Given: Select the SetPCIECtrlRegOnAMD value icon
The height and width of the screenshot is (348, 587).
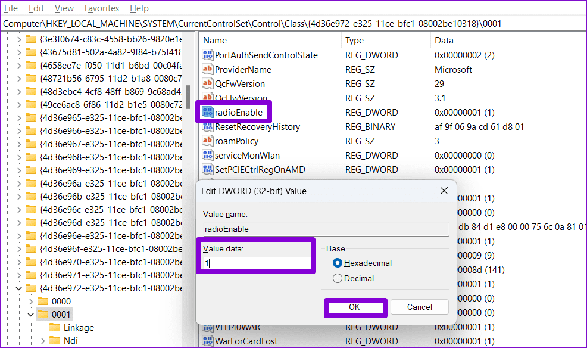Looking at the screenshot, I should tap(207, 169).
